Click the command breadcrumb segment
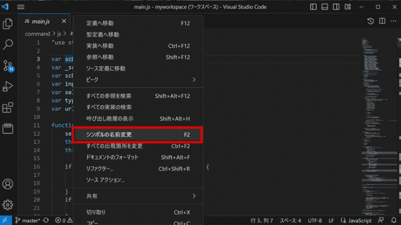Screen dimensions: 401x225 (x=38, y=34)
